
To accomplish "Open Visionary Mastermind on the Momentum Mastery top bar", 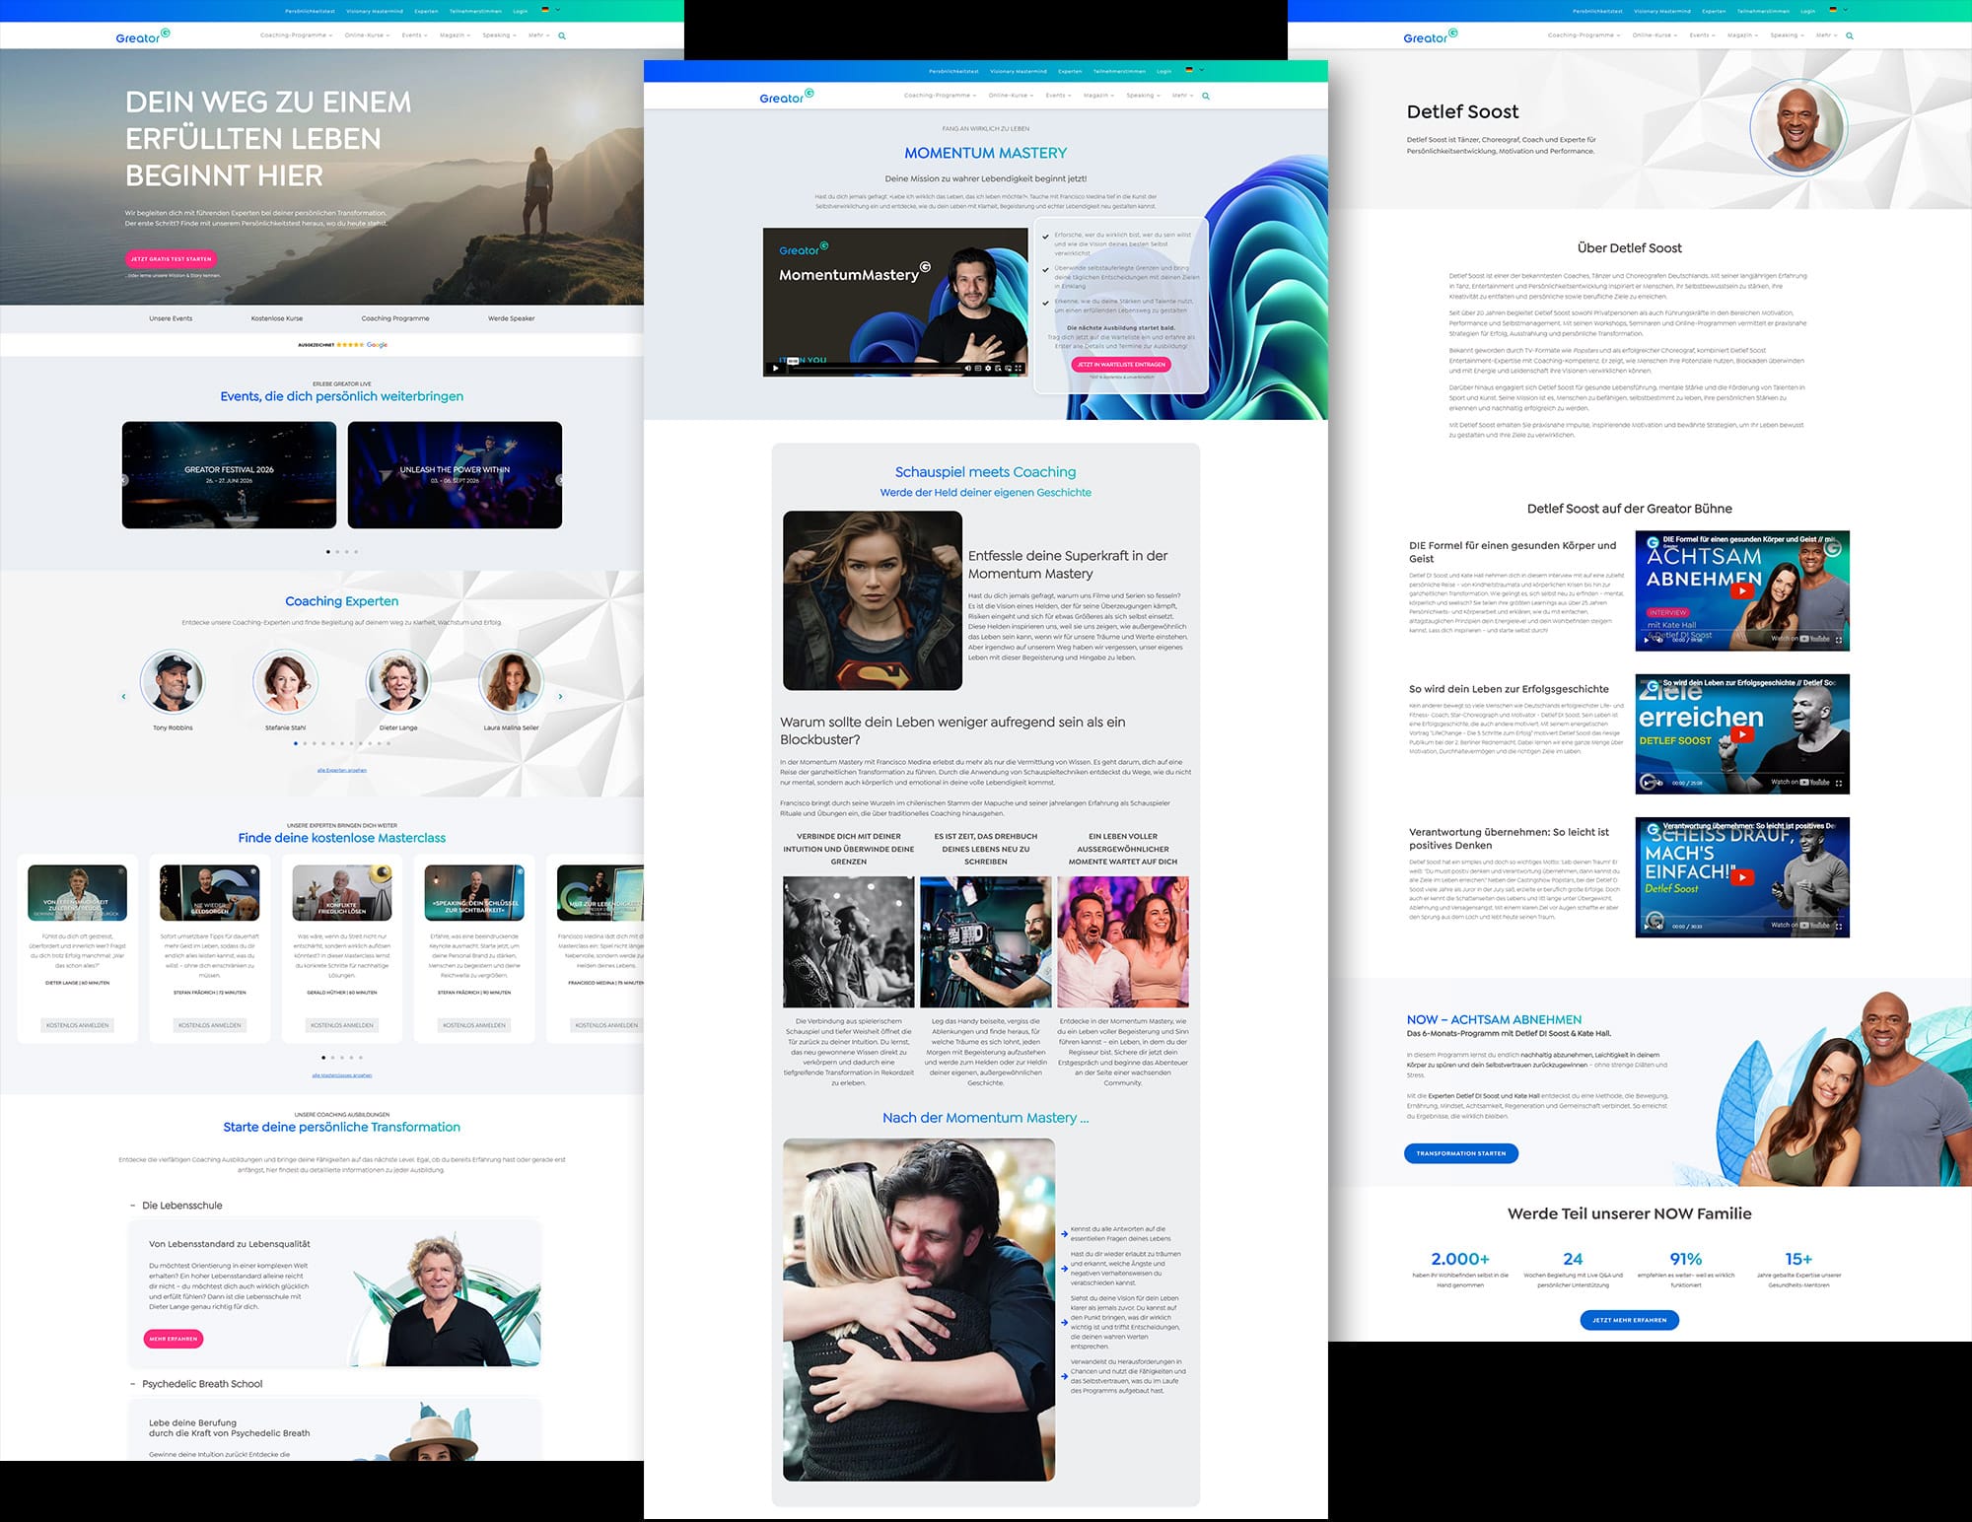I will pos(1019,71).
